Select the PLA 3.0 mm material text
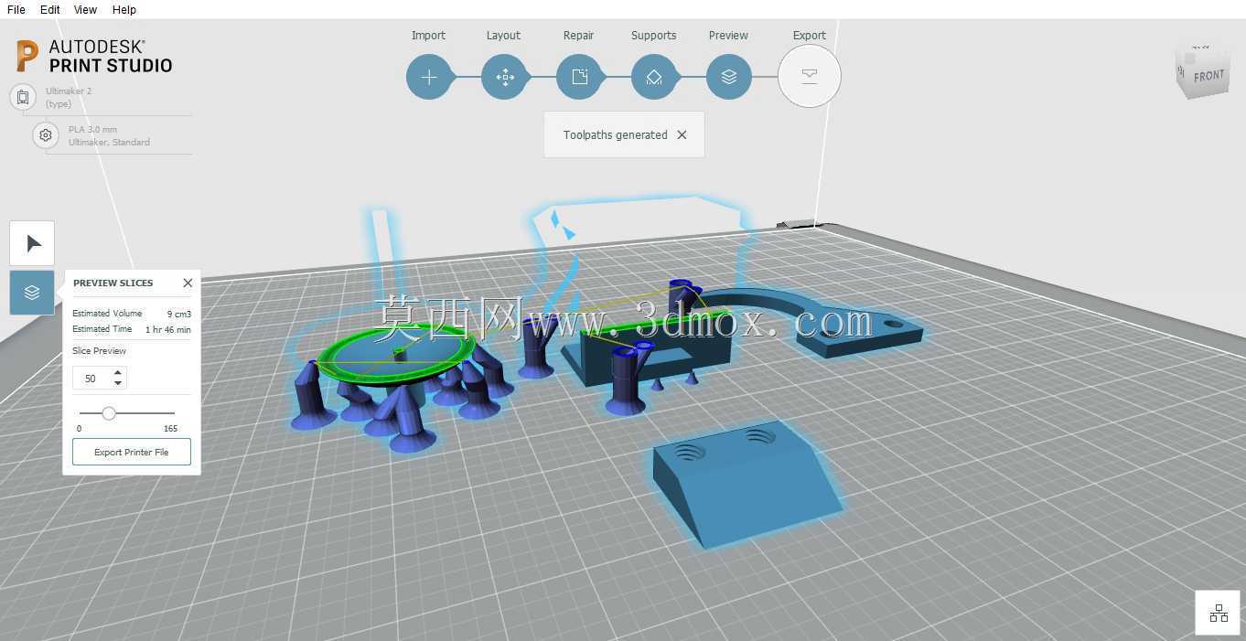This screenshot has width=1246, height=641. pos(92,130)
